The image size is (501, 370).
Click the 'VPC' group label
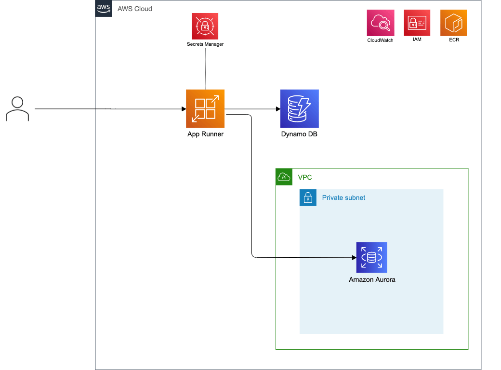point(305,177)
